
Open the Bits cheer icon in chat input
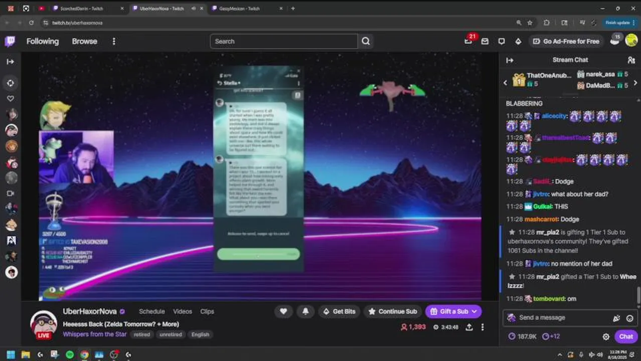616,318
